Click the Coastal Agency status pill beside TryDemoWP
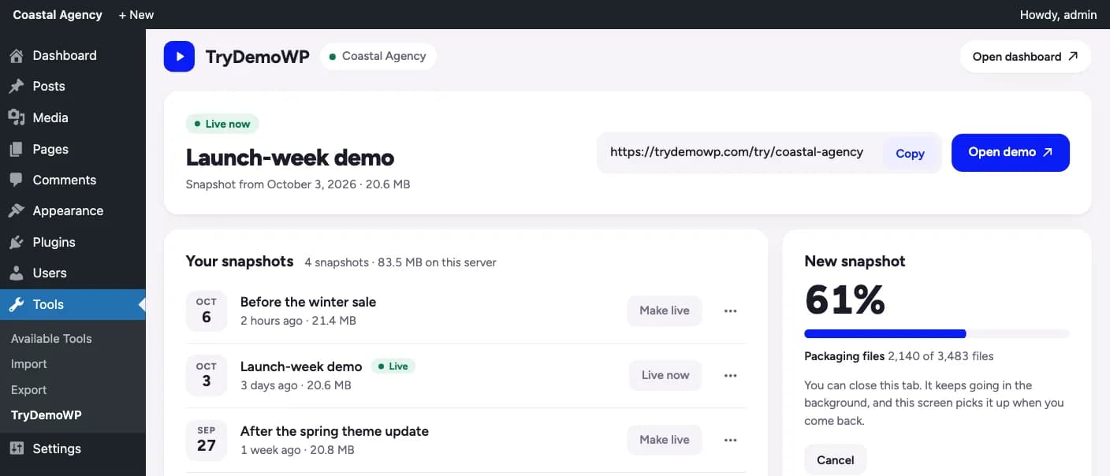 pyautogui.click(x=378, y=57)
